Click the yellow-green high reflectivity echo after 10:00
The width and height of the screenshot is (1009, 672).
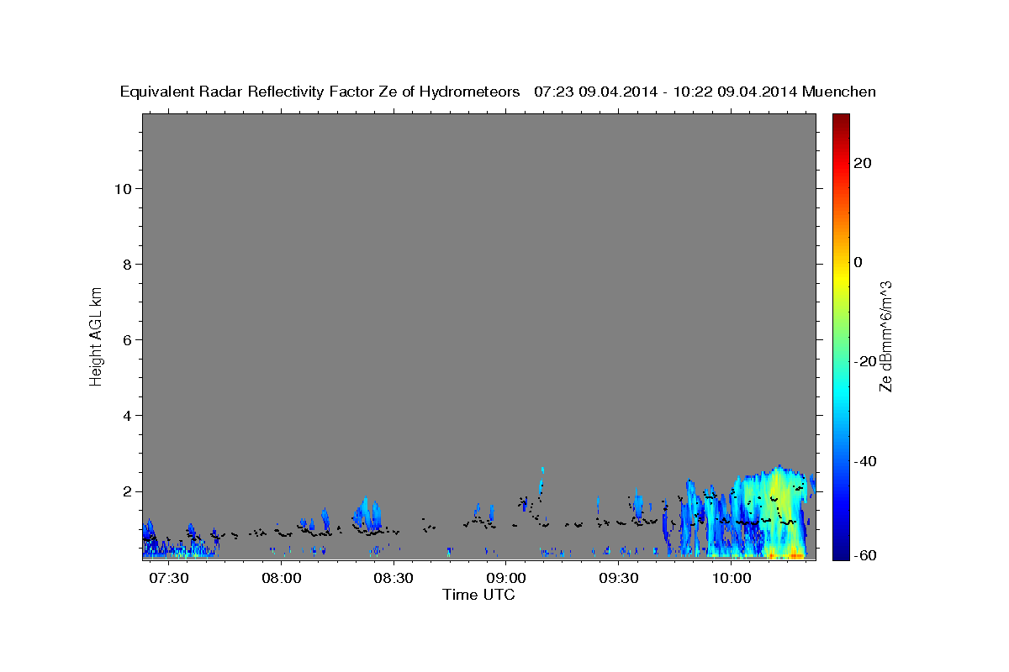[778, 512]
